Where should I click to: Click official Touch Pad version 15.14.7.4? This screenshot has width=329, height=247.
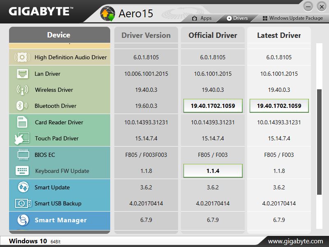pos(213,138)
